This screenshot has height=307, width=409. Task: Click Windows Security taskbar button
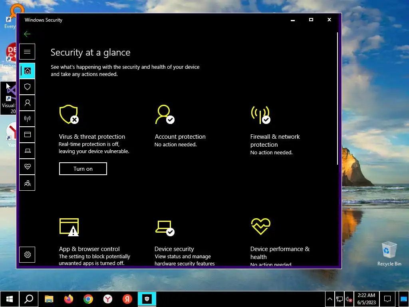click(x=147, y=299)
